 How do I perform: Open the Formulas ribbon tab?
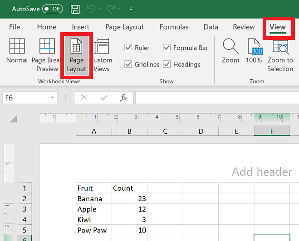tap(174, 27)
